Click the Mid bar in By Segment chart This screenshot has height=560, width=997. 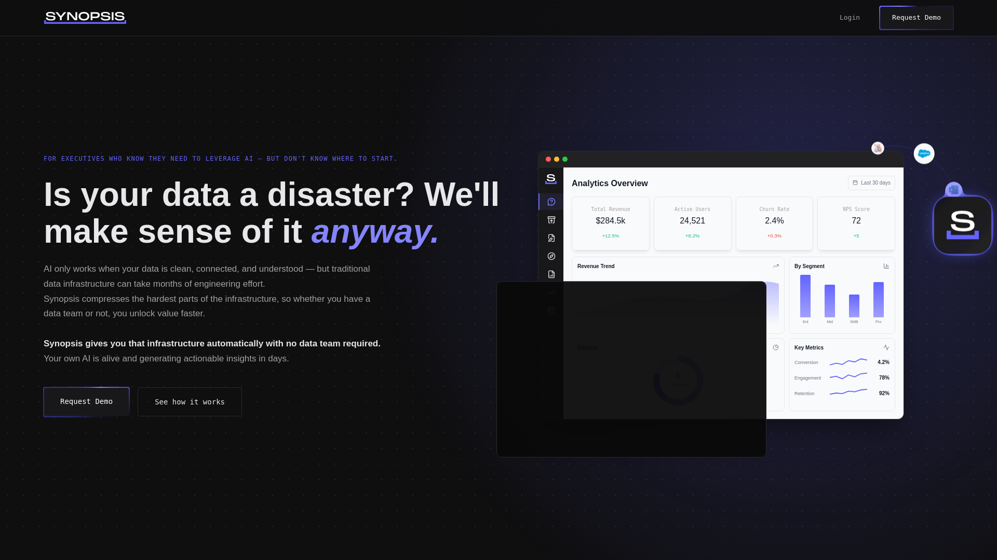[x=830, y=301]
